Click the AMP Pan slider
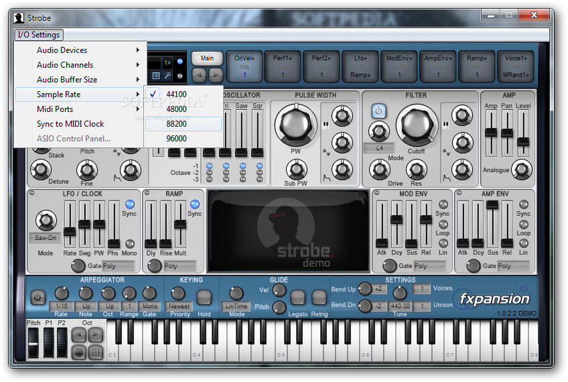 pos(507,133)
